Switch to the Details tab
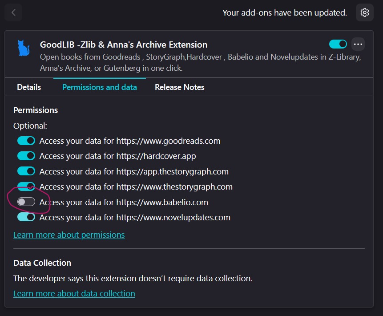 tap(29, 87)
